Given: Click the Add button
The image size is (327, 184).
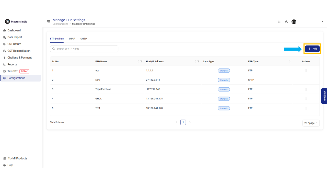Looking at the screenshot, I should (312, 49).
